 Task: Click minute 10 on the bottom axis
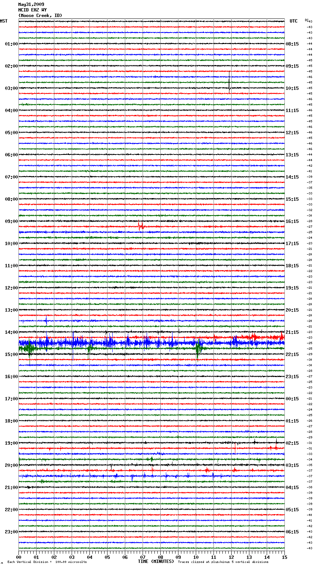click(x=196, y=557)
